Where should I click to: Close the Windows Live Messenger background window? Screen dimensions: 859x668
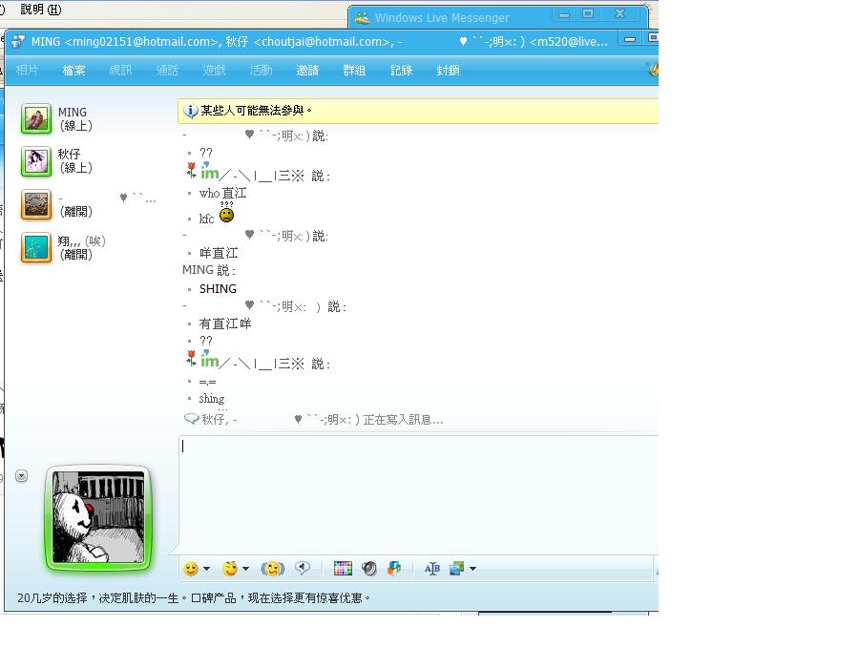619,14
